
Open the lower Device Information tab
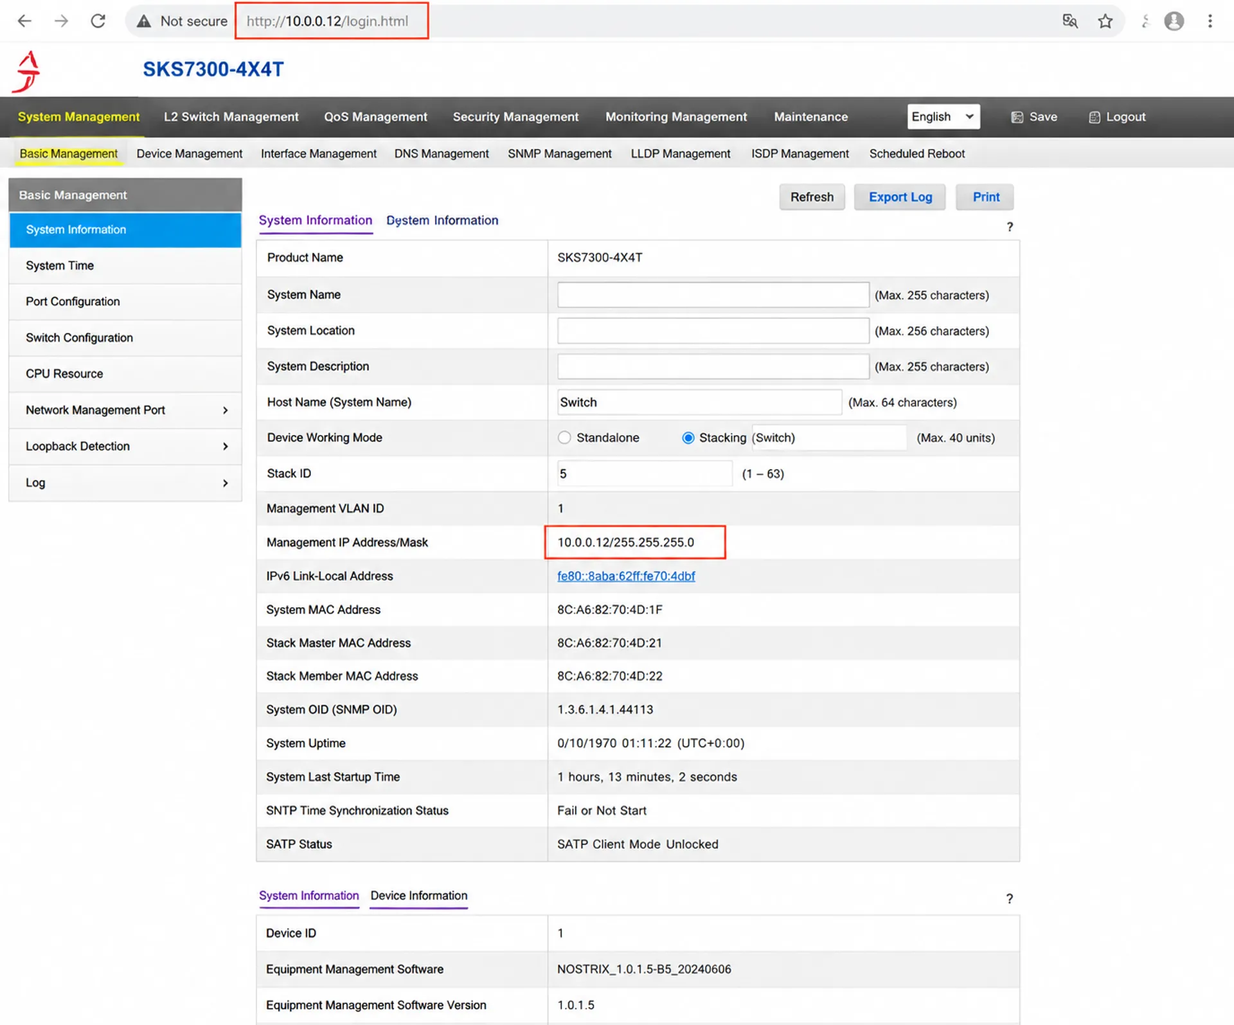[419, 896]
